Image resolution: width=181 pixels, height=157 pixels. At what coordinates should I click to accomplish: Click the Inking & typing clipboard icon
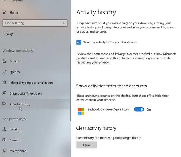tap(4, 83)
